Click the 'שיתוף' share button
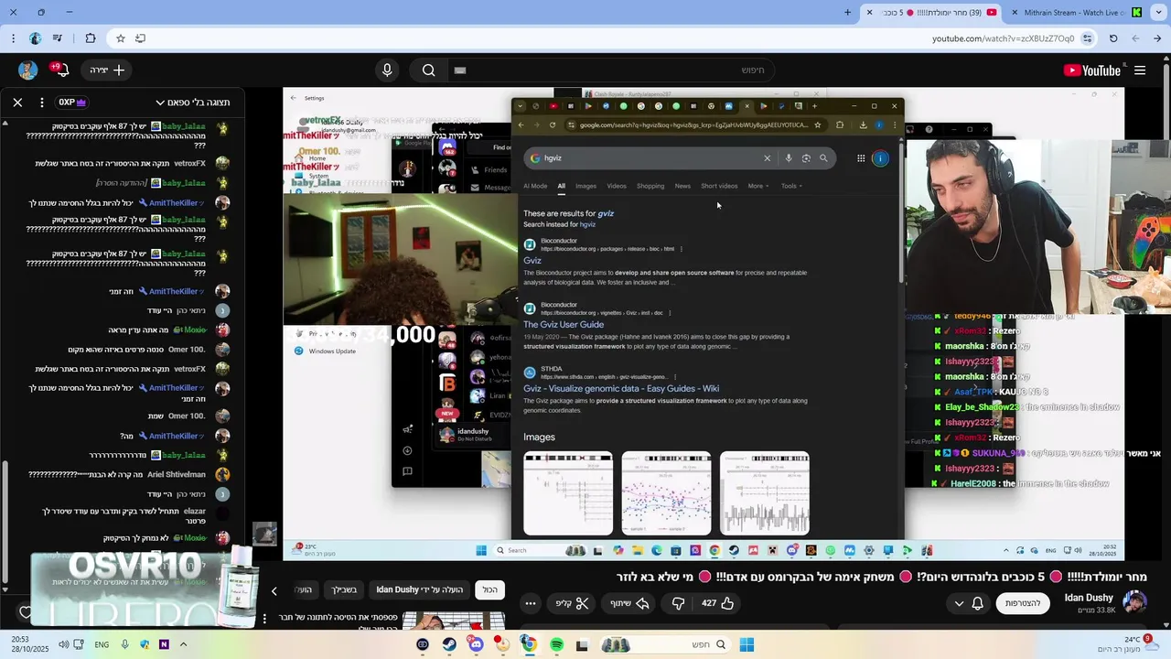1171x659 pixels. click(628, 603)
